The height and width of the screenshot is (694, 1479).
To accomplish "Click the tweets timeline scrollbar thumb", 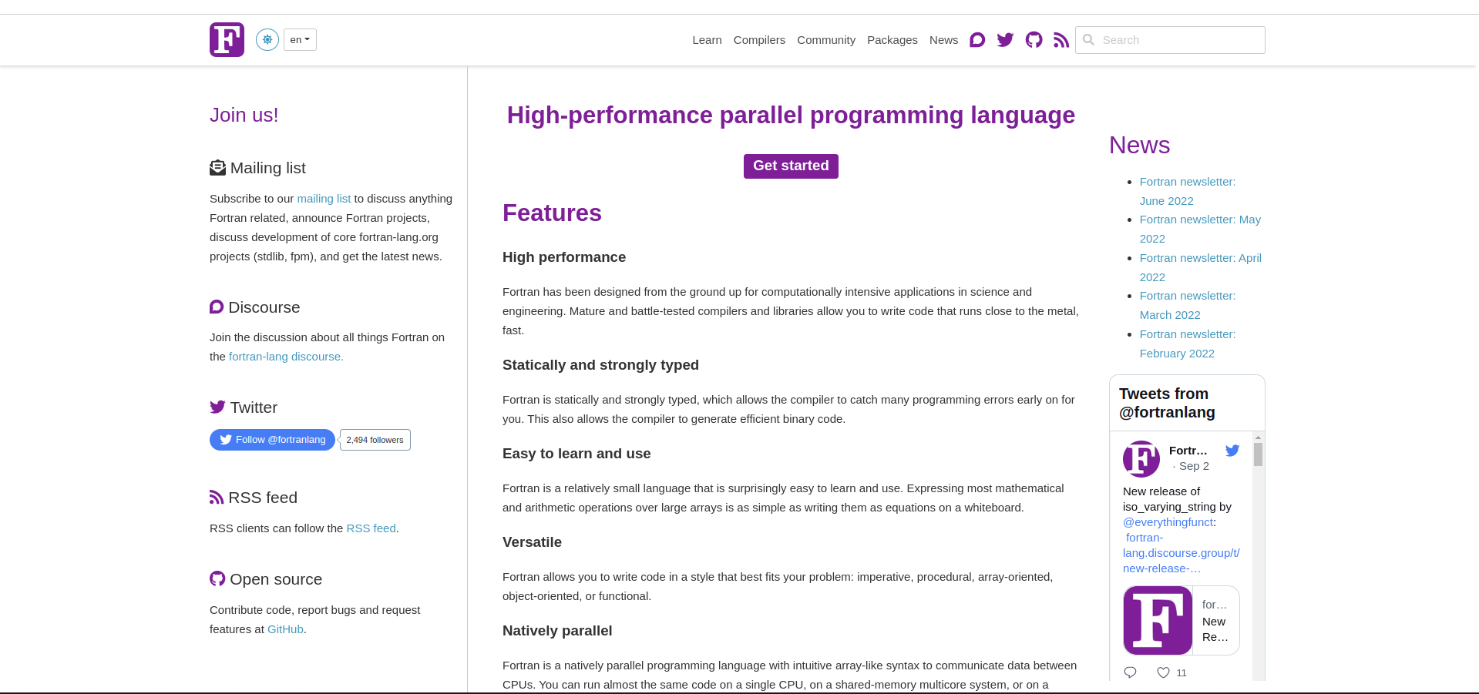I will [1258, 454].
